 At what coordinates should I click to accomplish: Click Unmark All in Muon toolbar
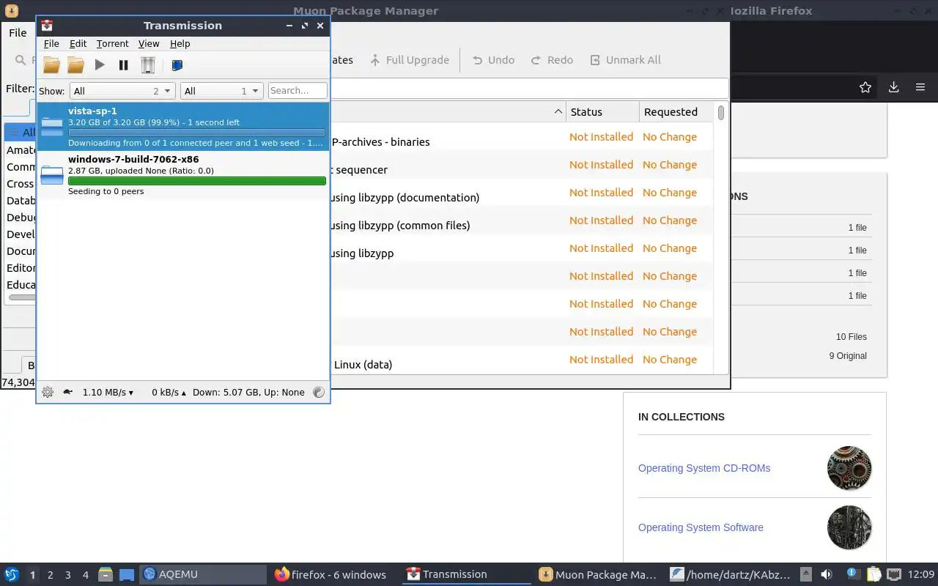point(625,60)
